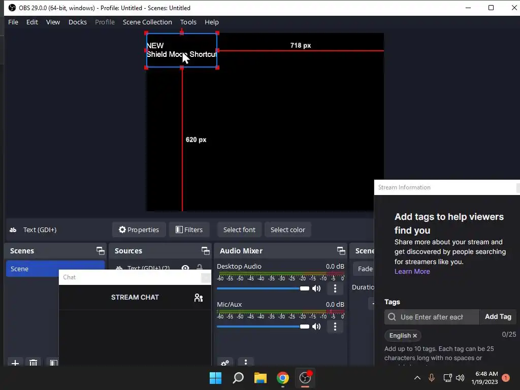The width and height of the screenshot is (520, 390).
Task: Open the File menu
Action: click(13, 22)
